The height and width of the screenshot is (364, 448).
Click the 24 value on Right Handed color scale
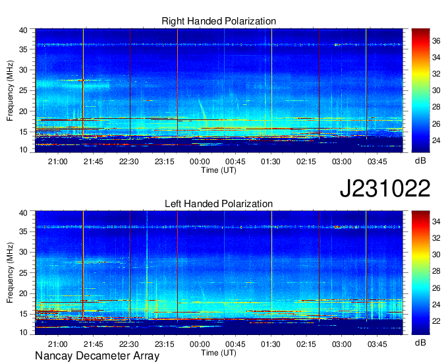436,140
